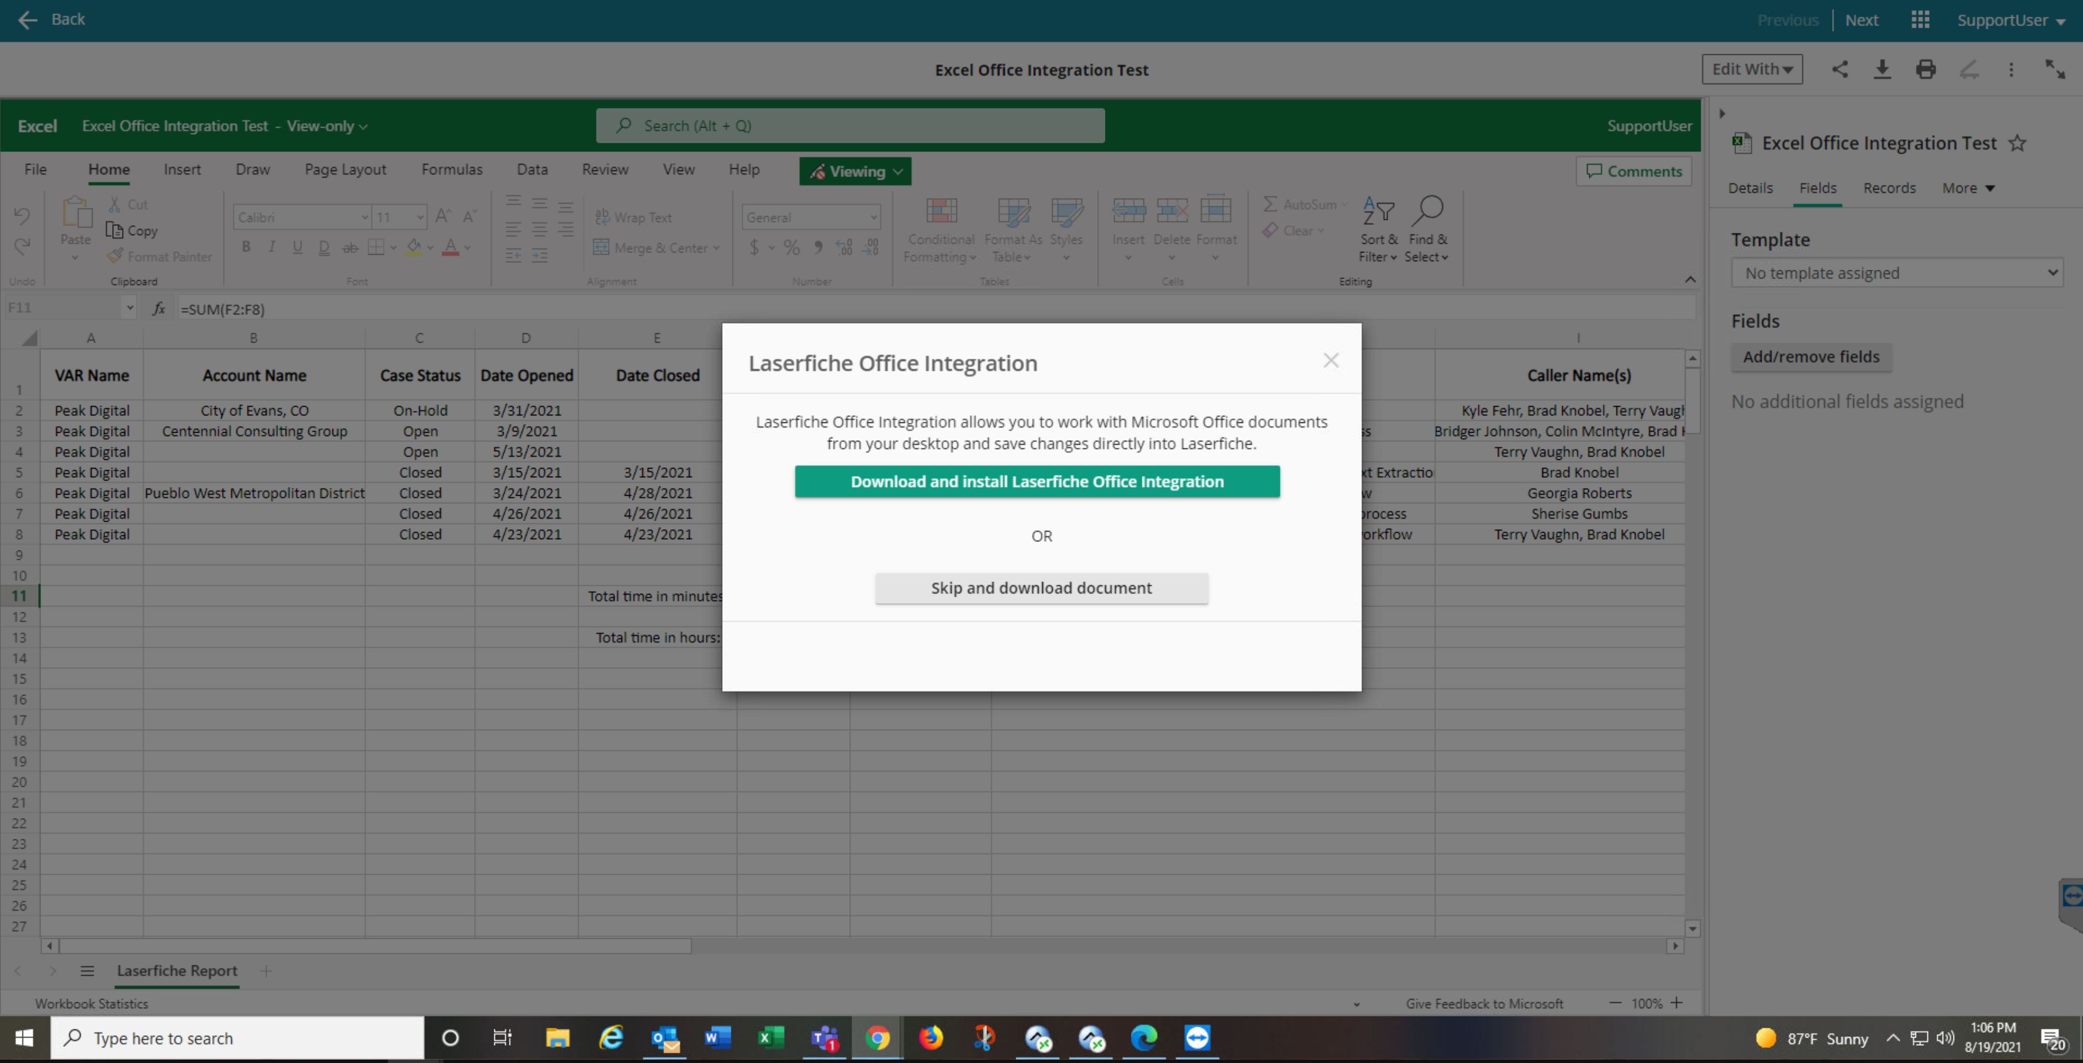The image size is (2083, 1063).
Task: Close the Laserfiche Office Integration dialog
Action: [1331, 360]
